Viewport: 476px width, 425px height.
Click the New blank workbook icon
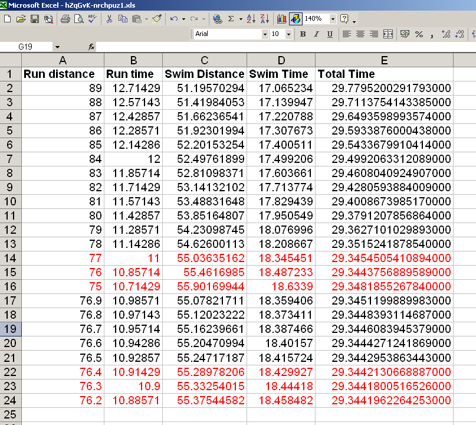point(7,19)
